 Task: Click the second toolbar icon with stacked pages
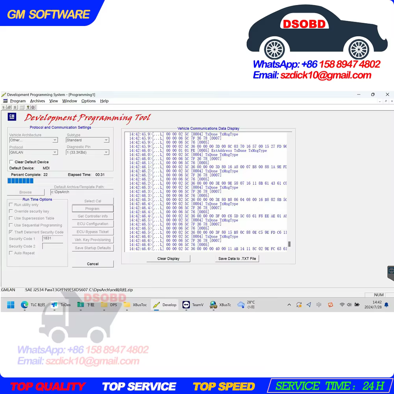[9, 107]
